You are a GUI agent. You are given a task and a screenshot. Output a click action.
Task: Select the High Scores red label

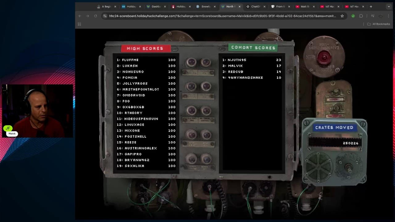tap(145, 48)
